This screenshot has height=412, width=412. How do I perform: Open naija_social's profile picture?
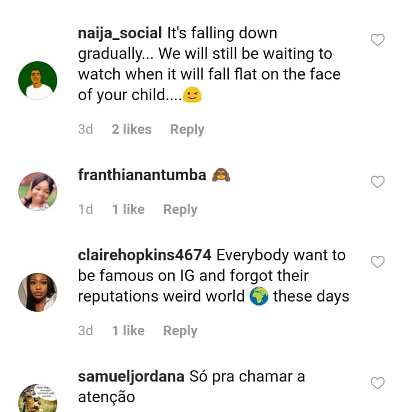coord(38,81)
